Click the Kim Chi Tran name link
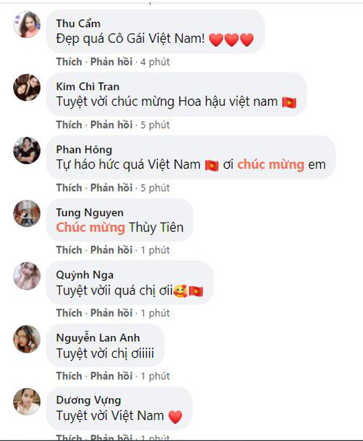This screenshot has width=363, height=441. (87, 86)
